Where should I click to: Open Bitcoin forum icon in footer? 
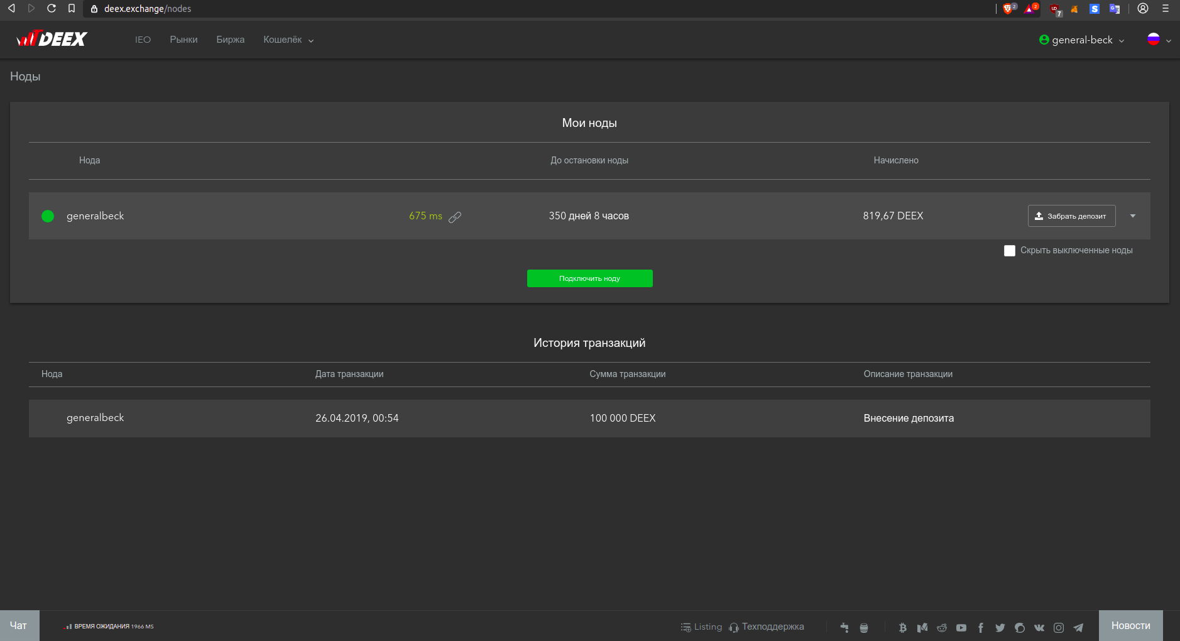pos(903,627)
